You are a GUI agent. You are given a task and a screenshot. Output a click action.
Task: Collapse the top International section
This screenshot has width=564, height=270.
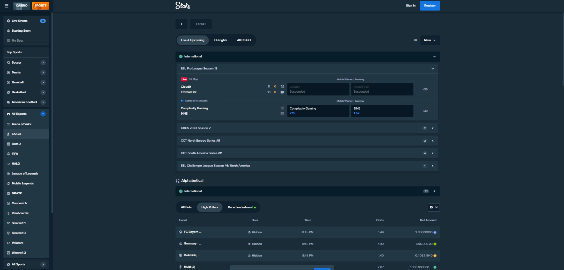[x=434, y=57]
